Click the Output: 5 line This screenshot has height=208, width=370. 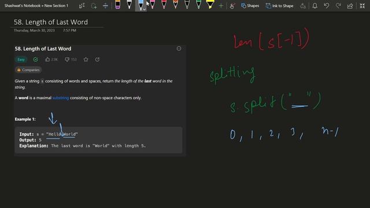31,140
